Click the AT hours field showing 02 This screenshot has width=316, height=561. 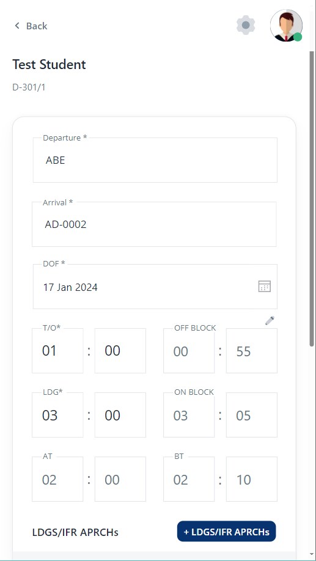57,479
